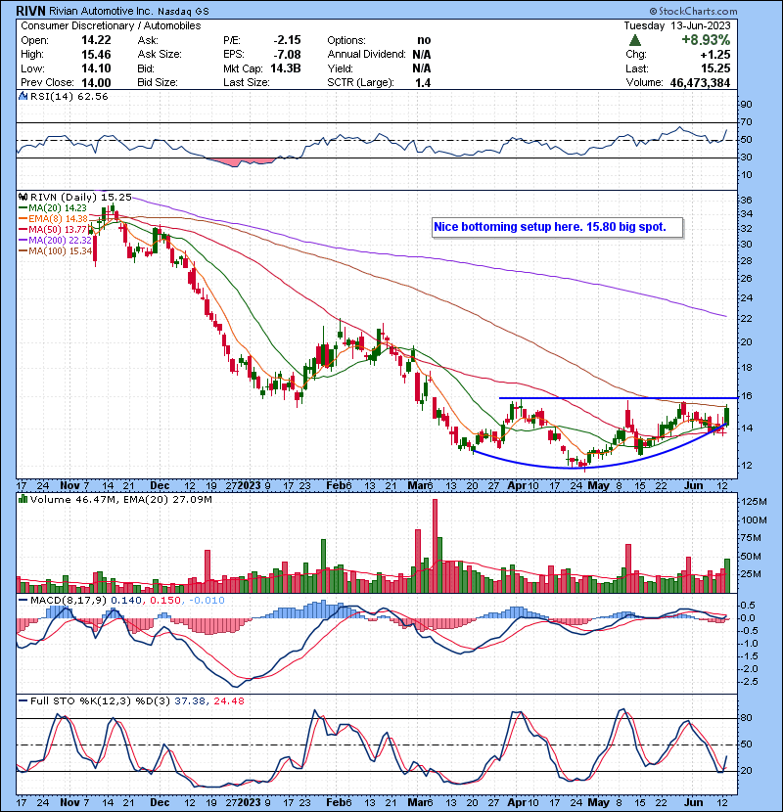Click the Open value 14.22
Viewport: 783px width, 812px height.
pyautogui.click(x=96, y=40)
